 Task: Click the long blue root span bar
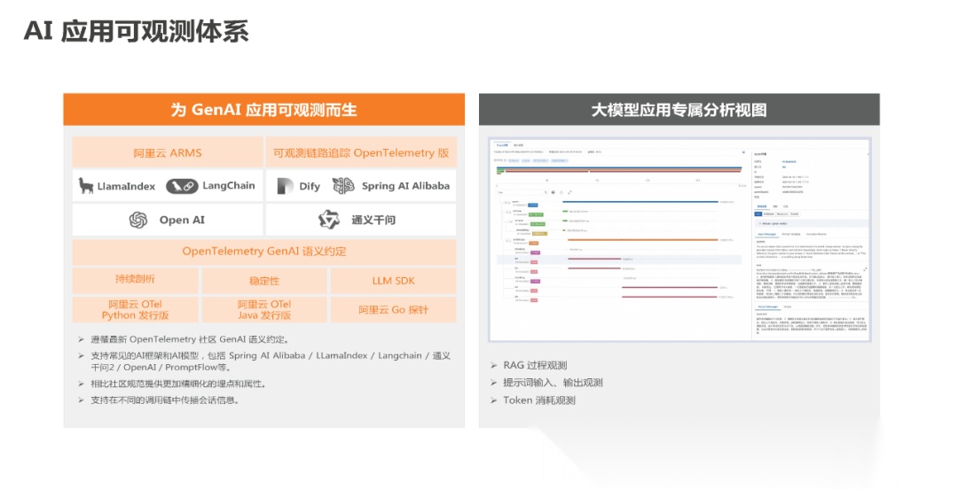pyautogui.click(x=640, y=201)
